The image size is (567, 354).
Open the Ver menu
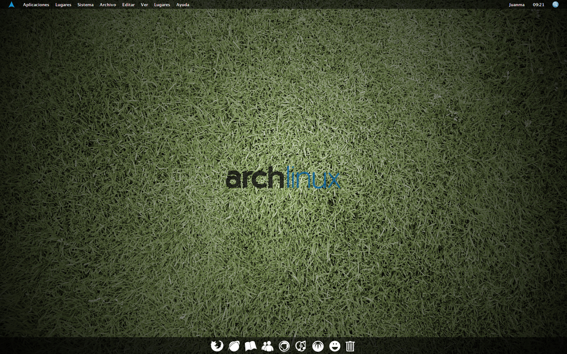tap(144, 5)
